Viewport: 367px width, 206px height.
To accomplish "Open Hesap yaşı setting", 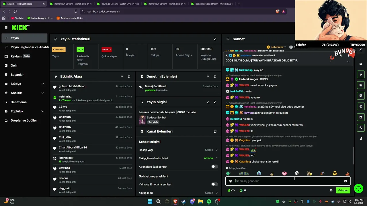I will [x=178, y=150].
